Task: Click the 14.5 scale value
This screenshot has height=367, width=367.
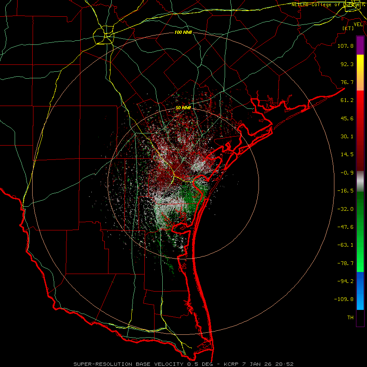Action: 347,155
